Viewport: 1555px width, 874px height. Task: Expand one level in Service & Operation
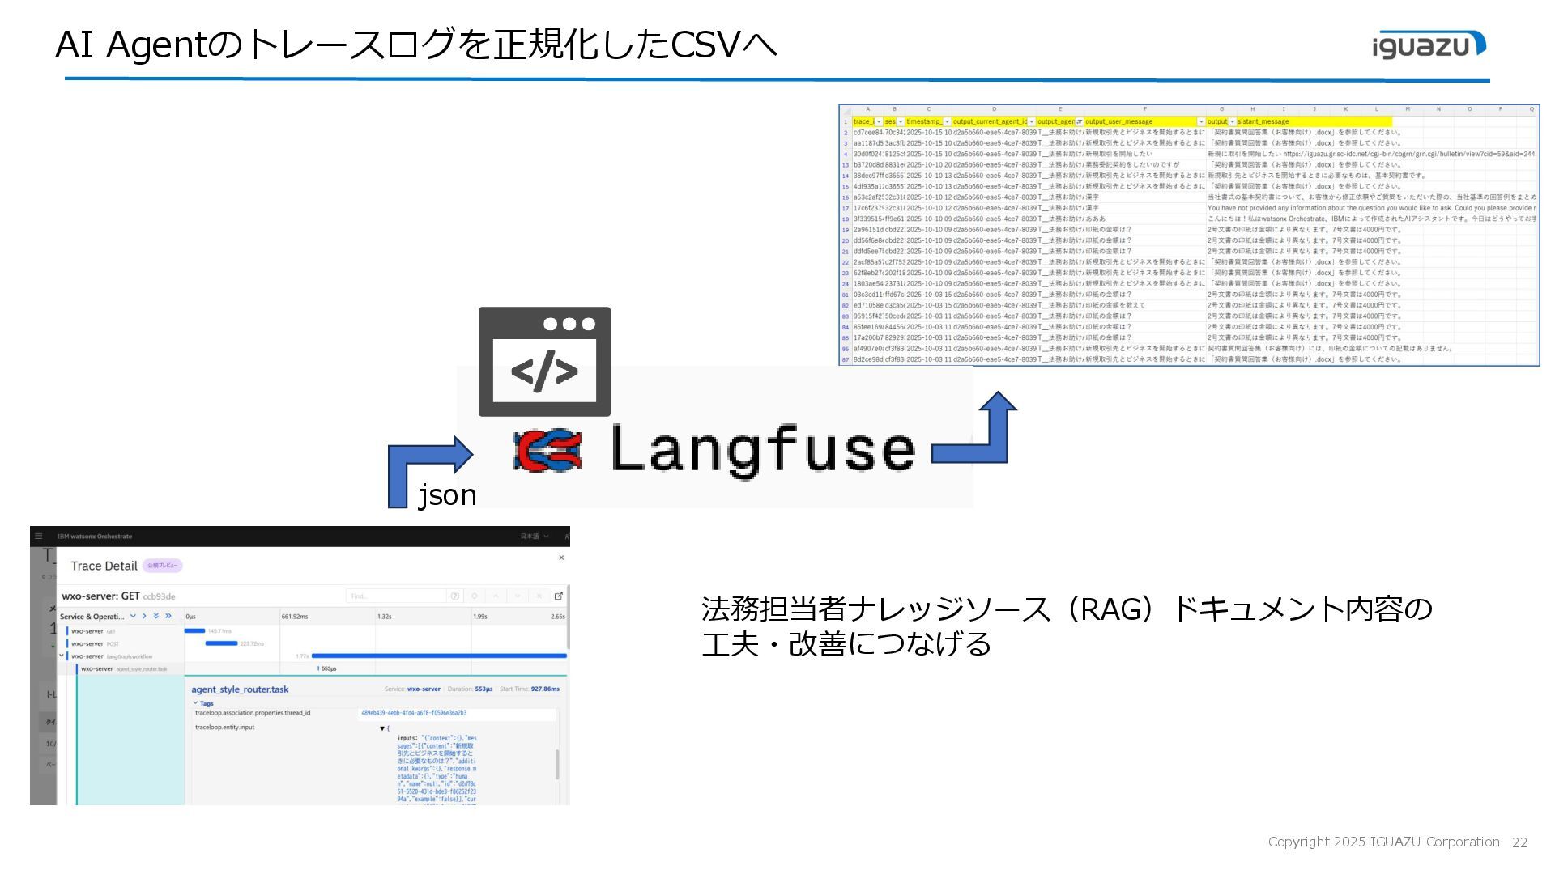pos(133,617)
